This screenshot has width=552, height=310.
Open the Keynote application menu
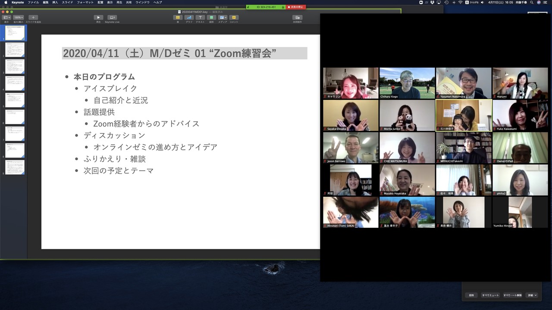(18, 2)
